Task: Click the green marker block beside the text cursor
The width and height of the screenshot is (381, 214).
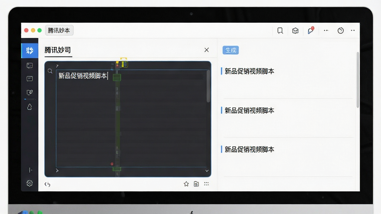Action: click(x=117, y=78)
